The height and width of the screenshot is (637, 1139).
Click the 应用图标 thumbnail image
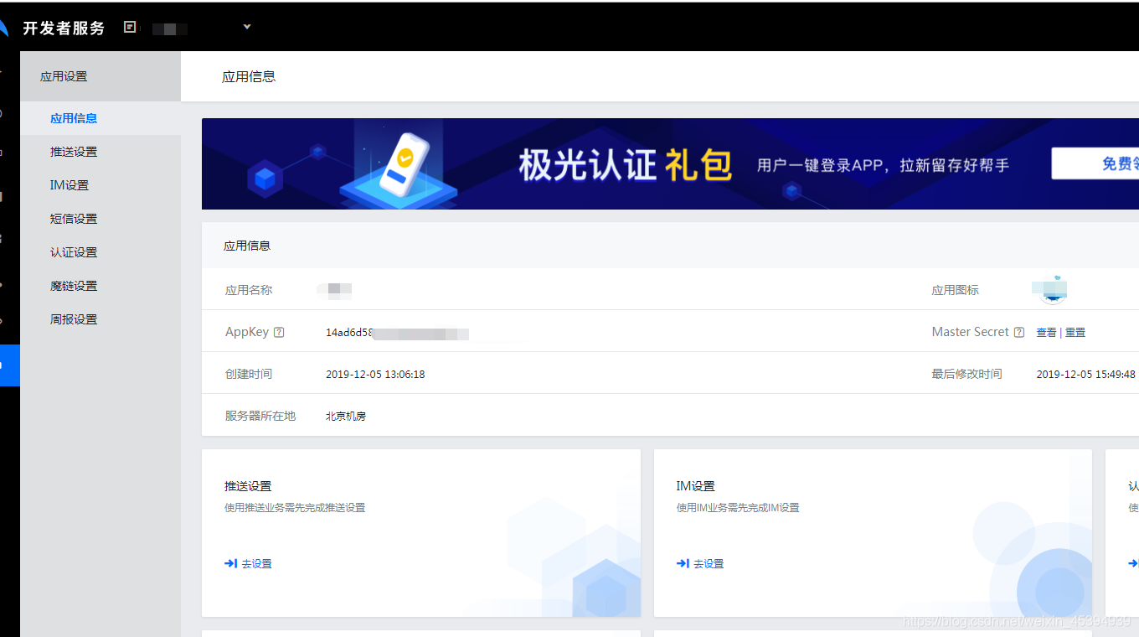1051,289
